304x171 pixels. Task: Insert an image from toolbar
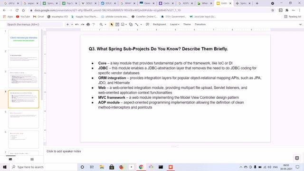pyautogui.click(x=123, y=24)
